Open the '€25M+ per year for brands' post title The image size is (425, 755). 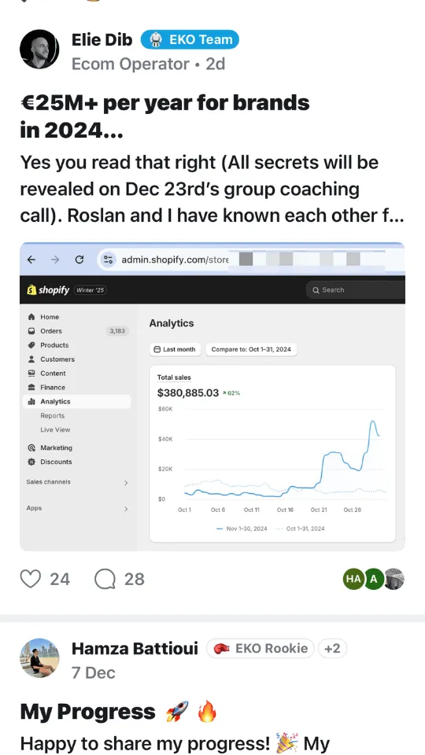point(164,116)
